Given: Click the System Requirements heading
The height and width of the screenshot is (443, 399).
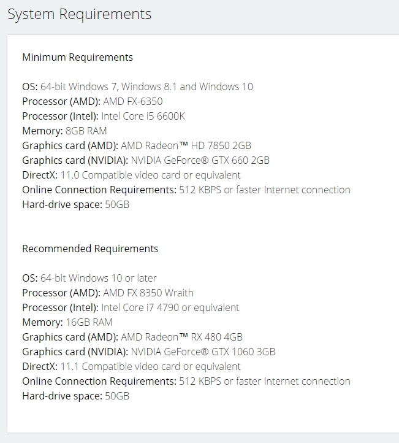Looking at the screenshot, I should pos(79,14).
